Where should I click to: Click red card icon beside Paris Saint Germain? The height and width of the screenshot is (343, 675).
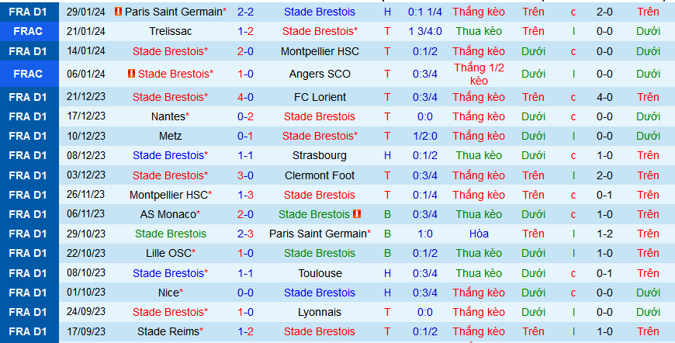click(118, 12)
